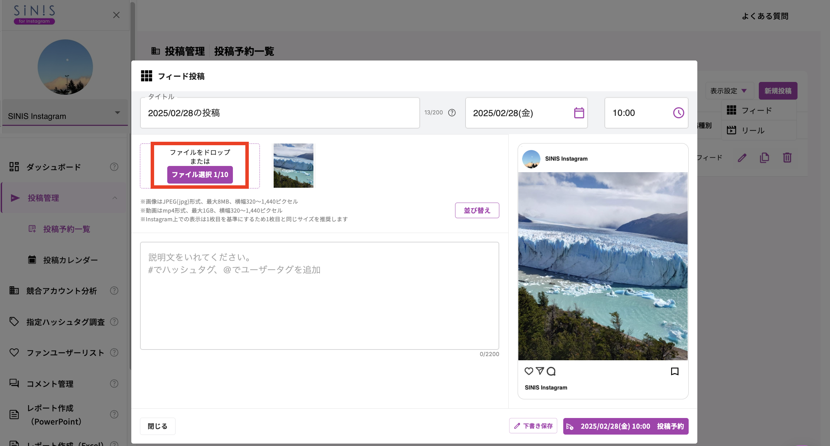Screen dimensions: 830x446
Task: Open the calendar date picker icon
Action: 578,113
